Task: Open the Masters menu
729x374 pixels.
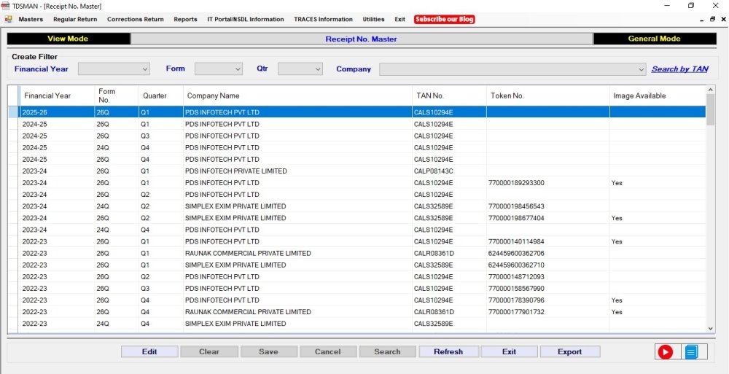Action: pos(31,19)
